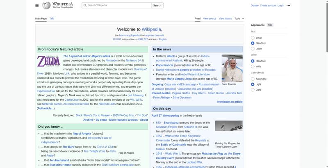This screenshot has width=328, height=168.
Task: Open The Legend of Zelda: Majora's Mask article
Action: pos(87,56)
